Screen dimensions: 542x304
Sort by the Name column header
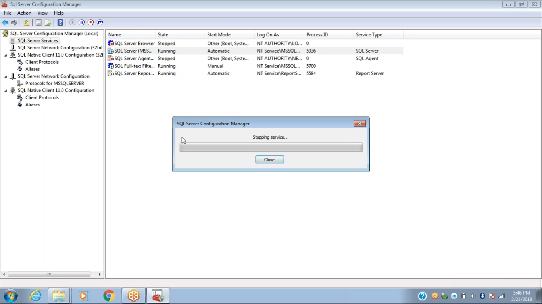(x=130, y=35)
